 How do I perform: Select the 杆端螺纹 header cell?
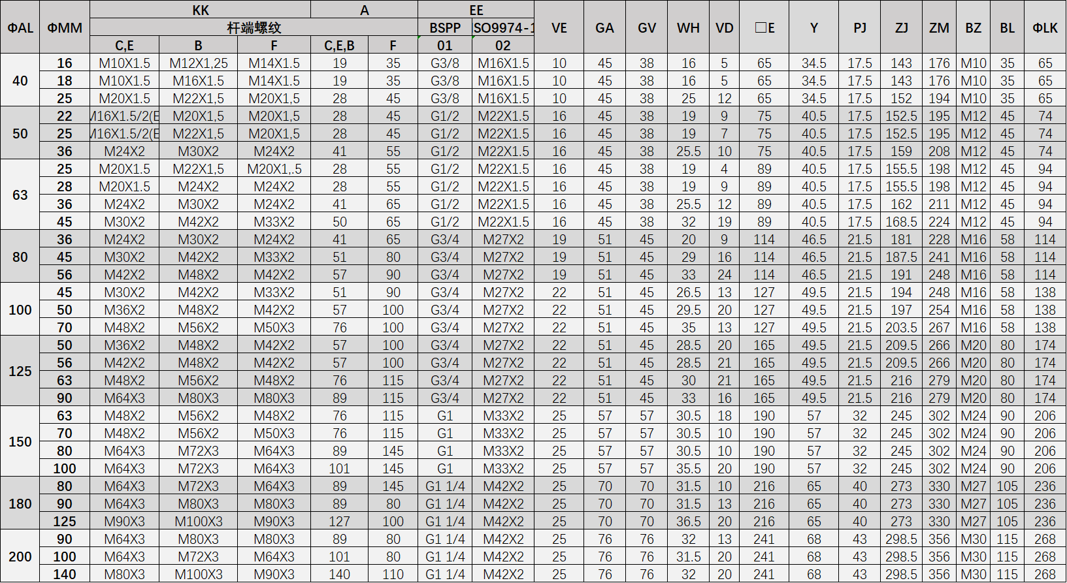point(254,27)
